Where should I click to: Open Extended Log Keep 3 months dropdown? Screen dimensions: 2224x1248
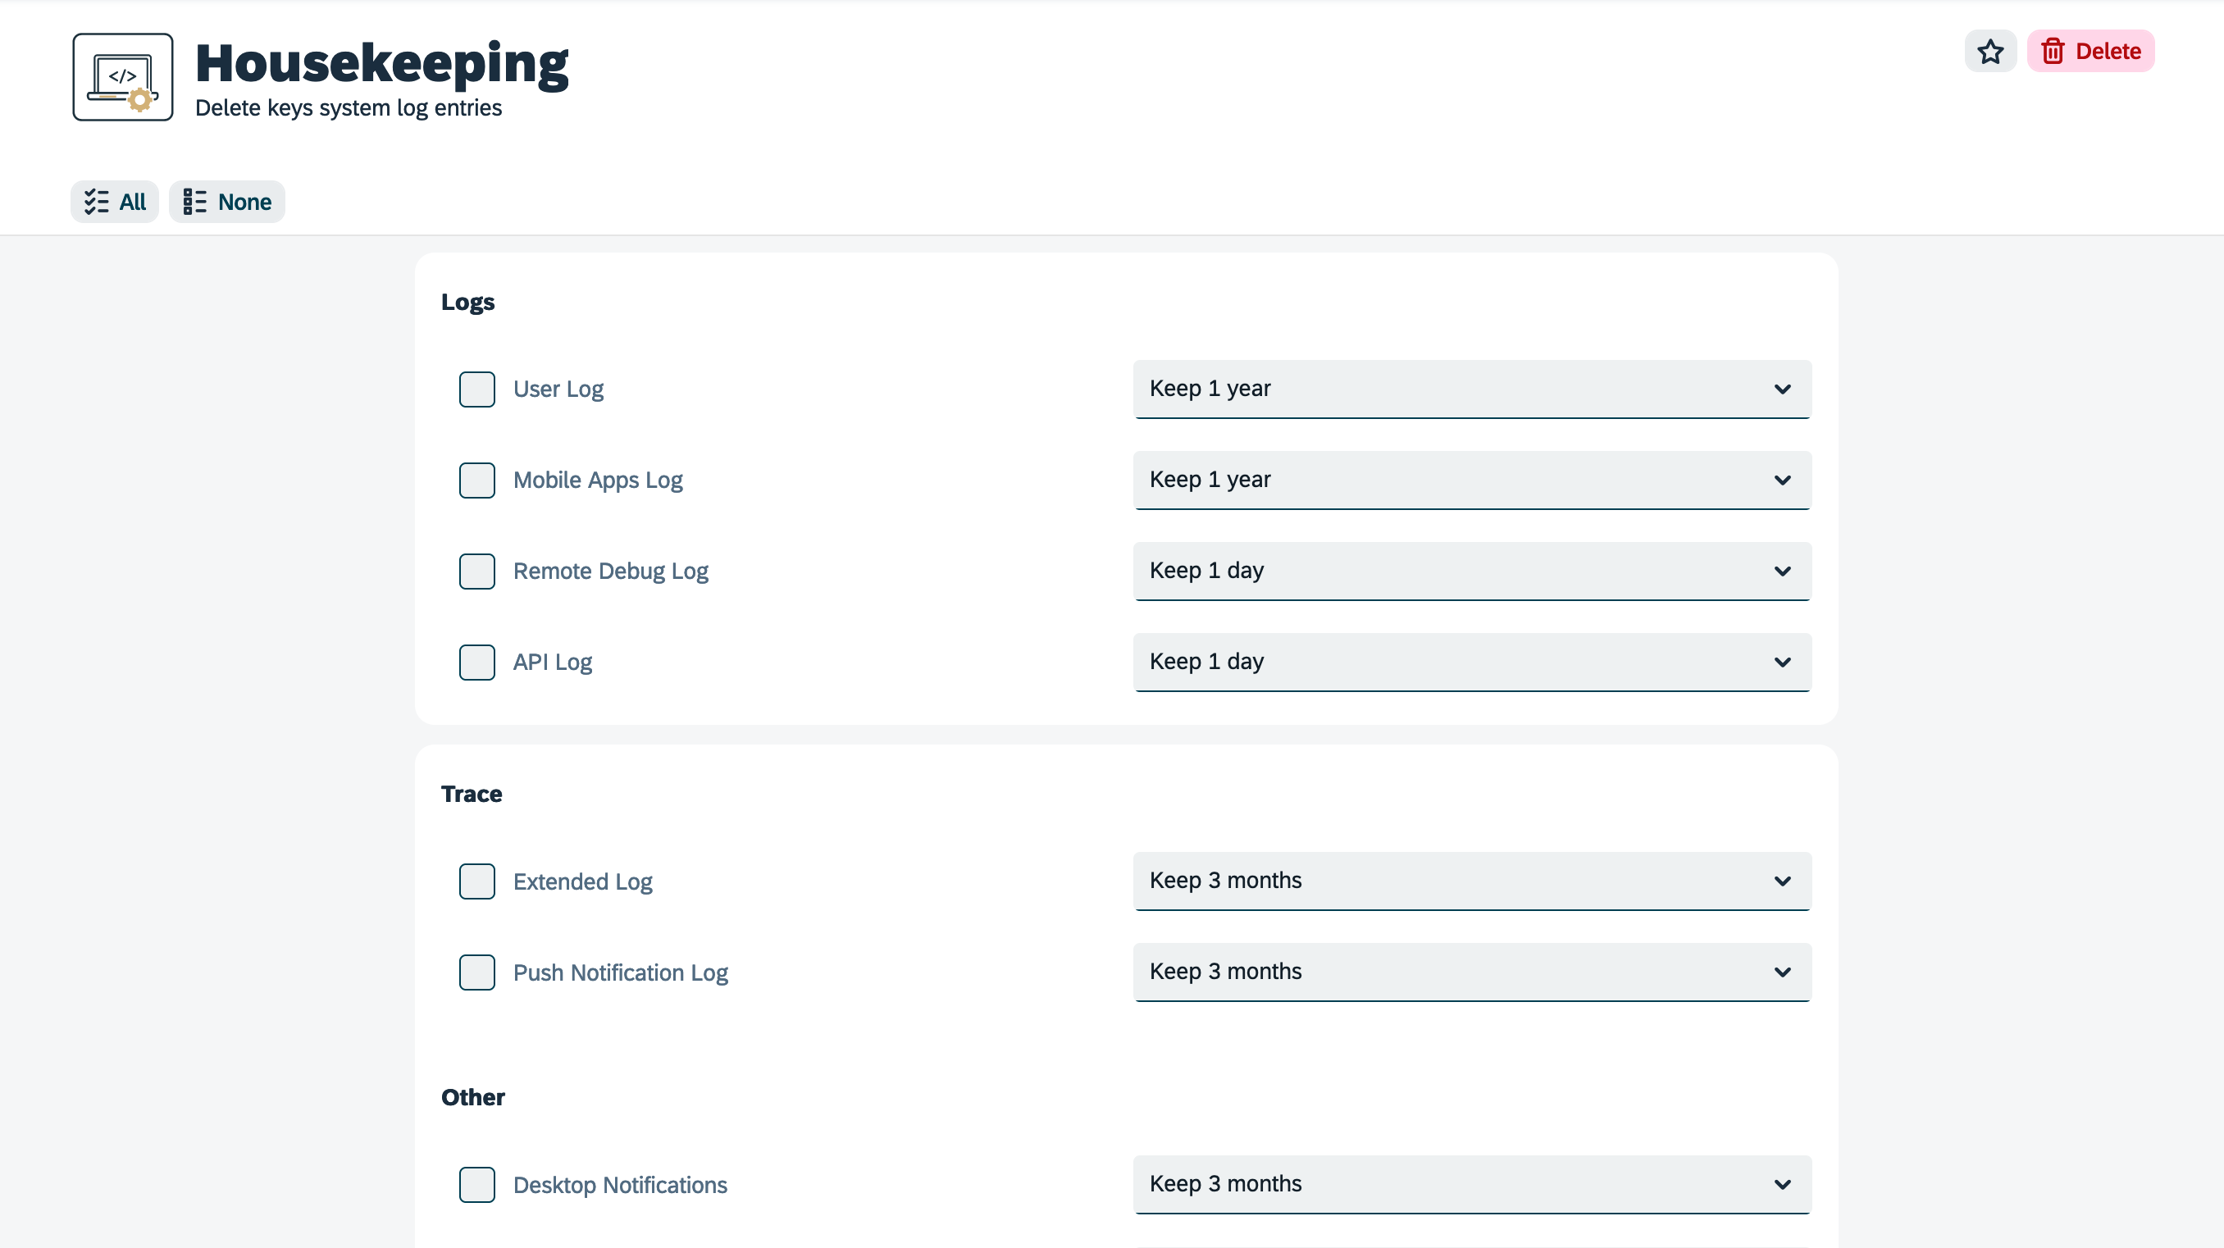[x=1471, y=881]
